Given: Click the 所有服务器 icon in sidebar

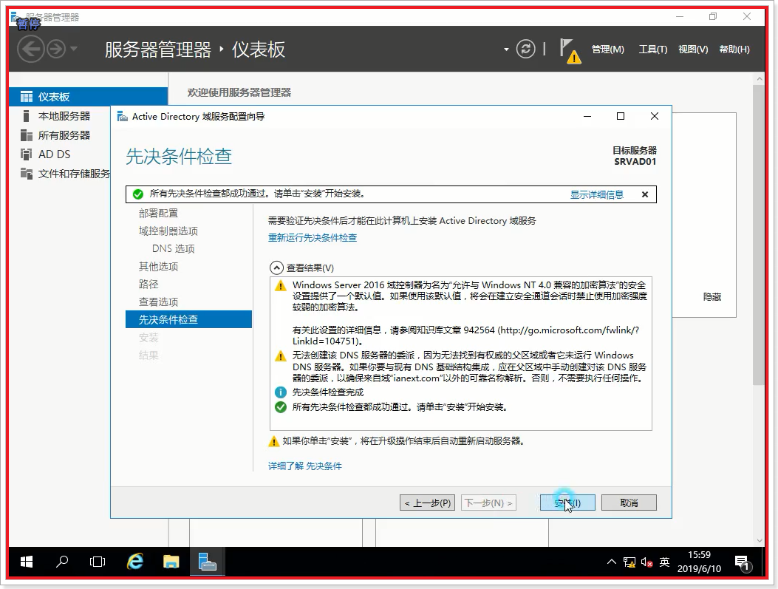Looking at the screenshot, I should [27, 135].
